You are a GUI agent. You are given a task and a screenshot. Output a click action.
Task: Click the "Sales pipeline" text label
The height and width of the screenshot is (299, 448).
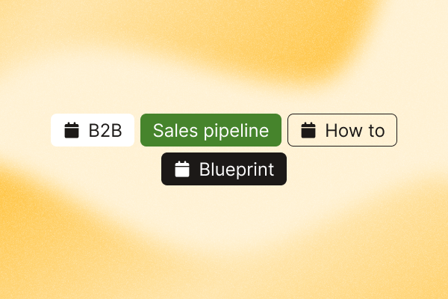(x=211, y=131)
